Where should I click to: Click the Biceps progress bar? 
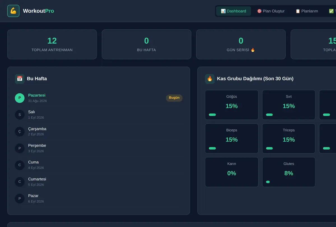[x=212, y=148]
